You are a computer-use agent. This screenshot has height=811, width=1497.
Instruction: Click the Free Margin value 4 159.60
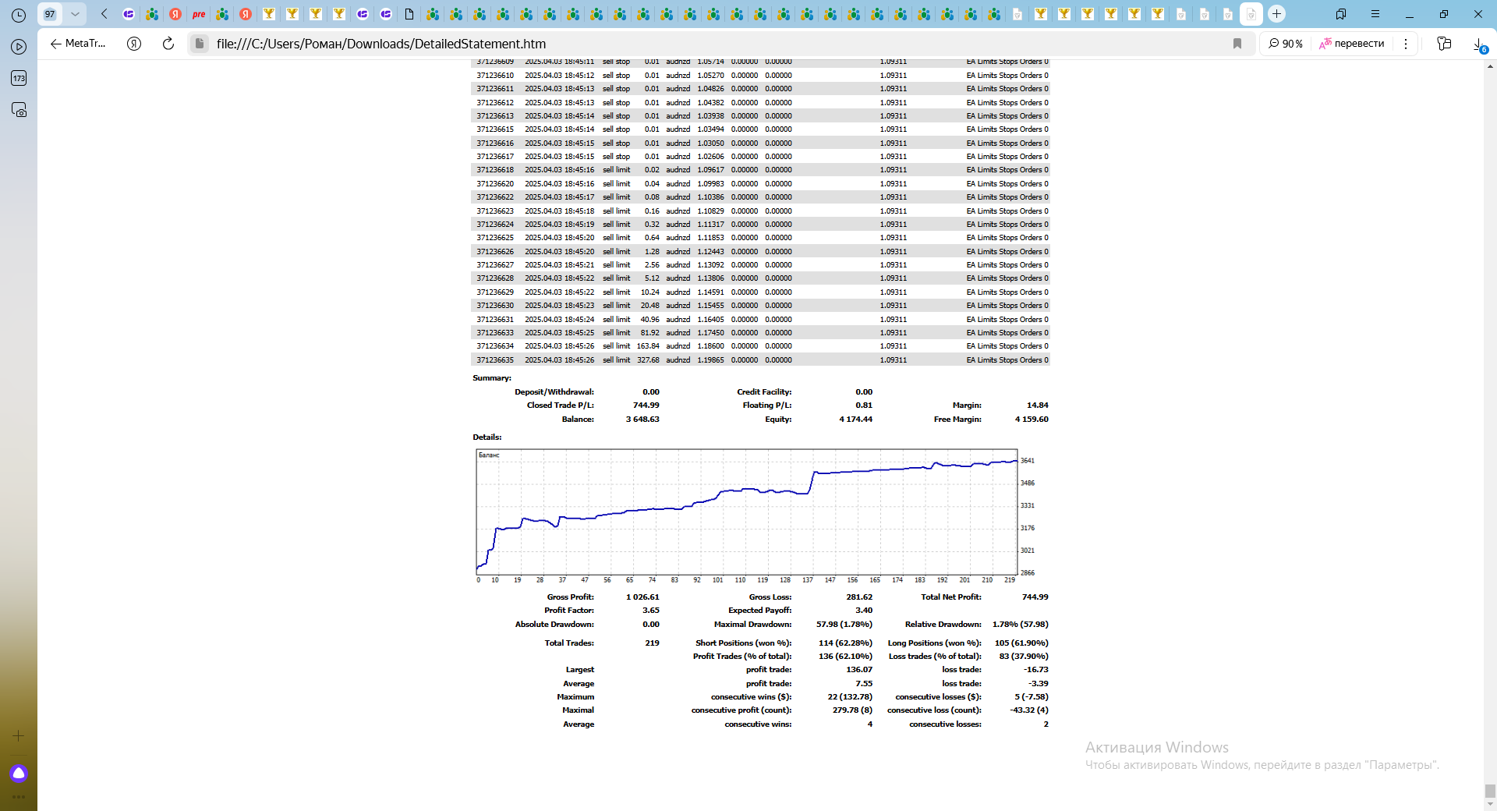point(1032,420)
